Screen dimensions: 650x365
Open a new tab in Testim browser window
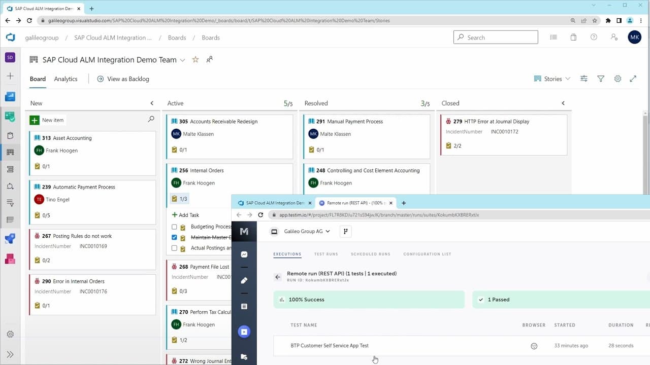404,203
